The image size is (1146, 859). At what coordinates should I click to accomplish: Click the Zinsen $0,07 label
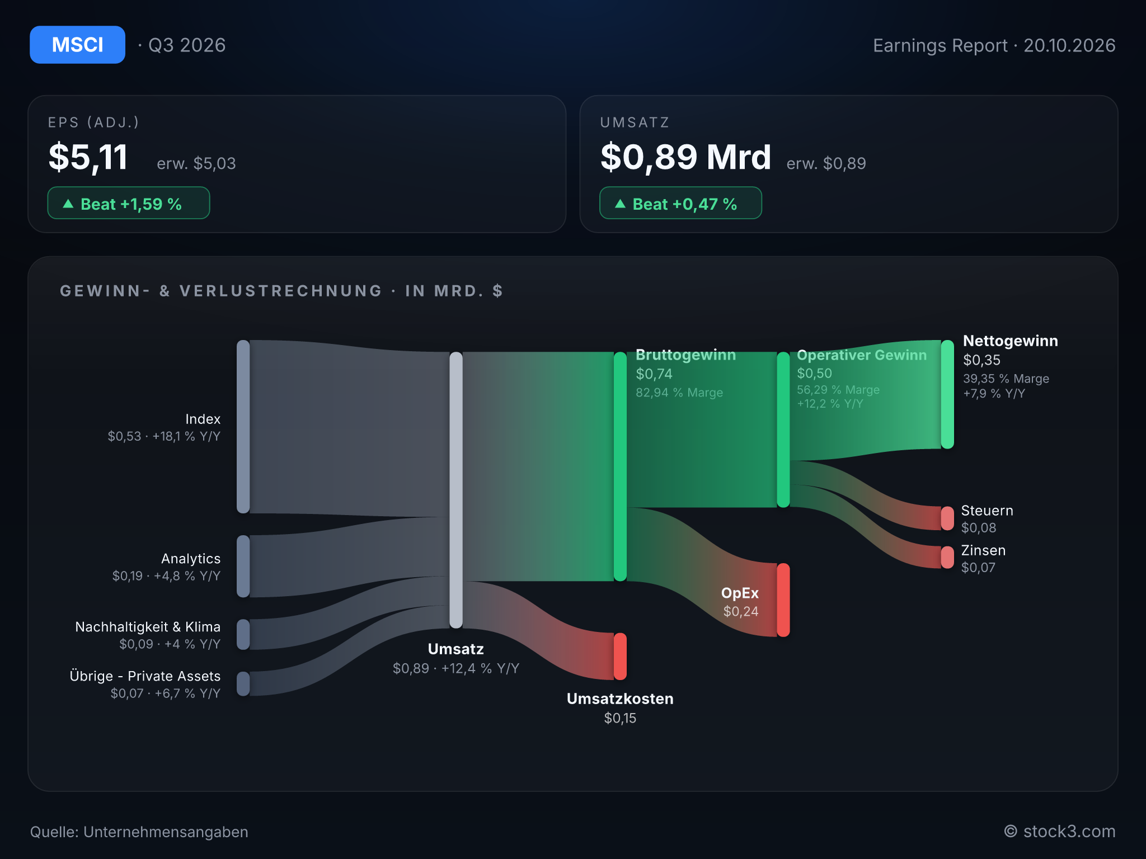[x=983, y=558]
